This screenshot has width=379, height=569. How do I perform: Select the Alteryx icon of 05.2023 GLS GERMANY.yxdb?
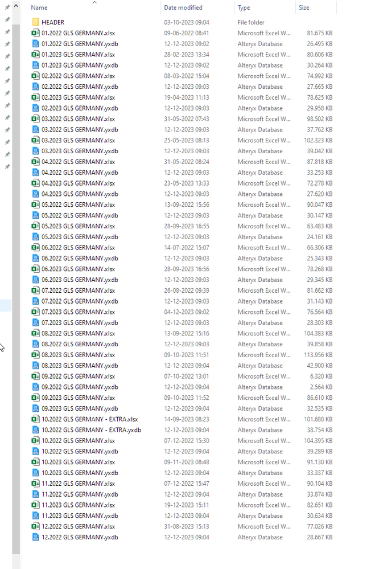click(x=35, y=237)
